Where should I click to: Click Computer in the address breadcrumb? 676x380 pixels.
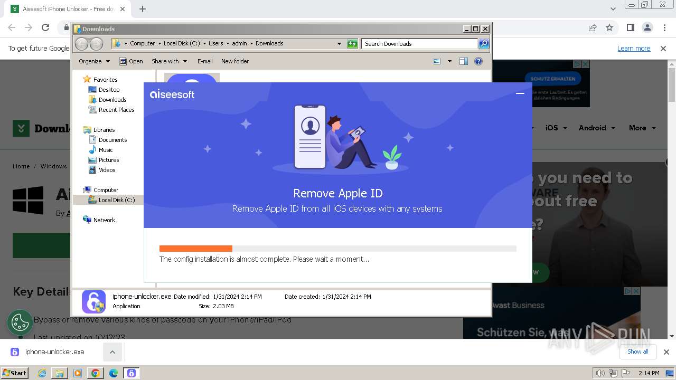point(143,44)
